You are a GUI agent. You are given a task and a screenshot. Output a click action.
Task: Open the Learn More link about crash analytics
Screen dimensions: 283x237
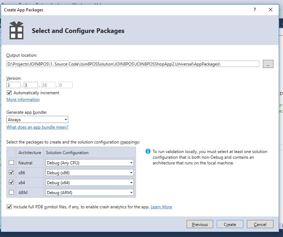[161, 207]
